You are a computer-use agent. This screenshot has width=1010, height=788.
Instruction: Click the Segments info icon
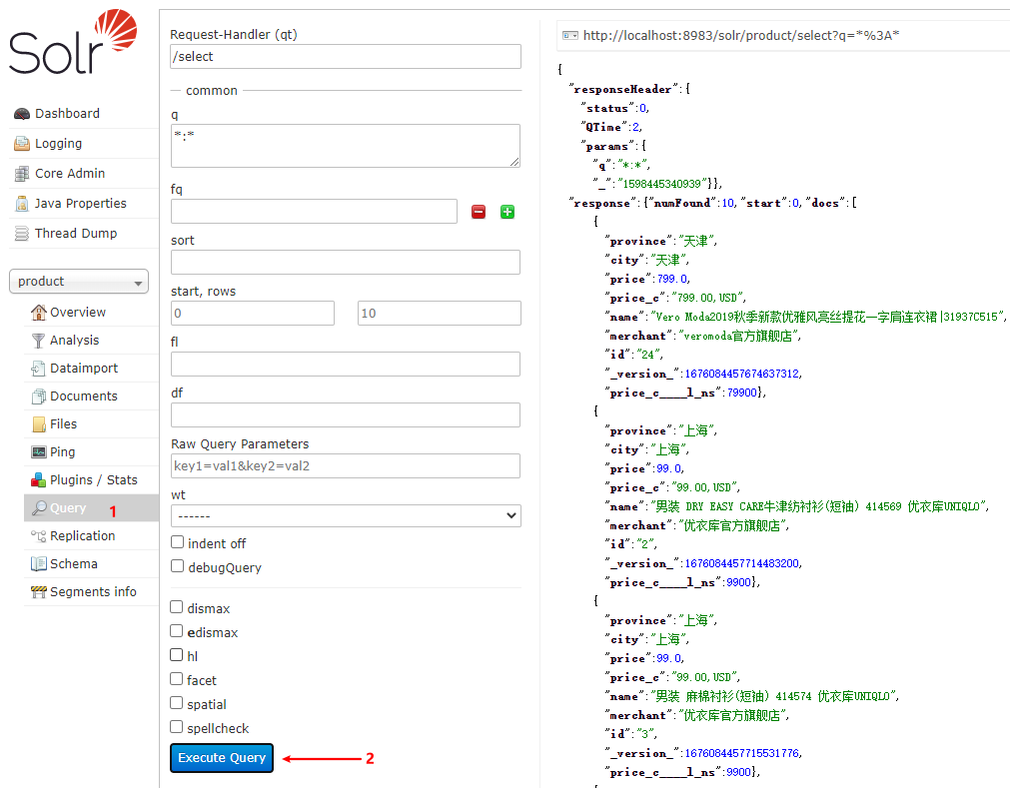(x=39, y=592)
